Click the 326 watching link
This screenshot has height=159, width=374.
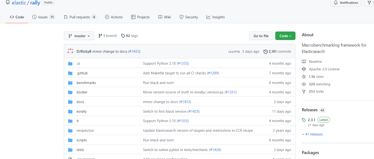point(320,84)
